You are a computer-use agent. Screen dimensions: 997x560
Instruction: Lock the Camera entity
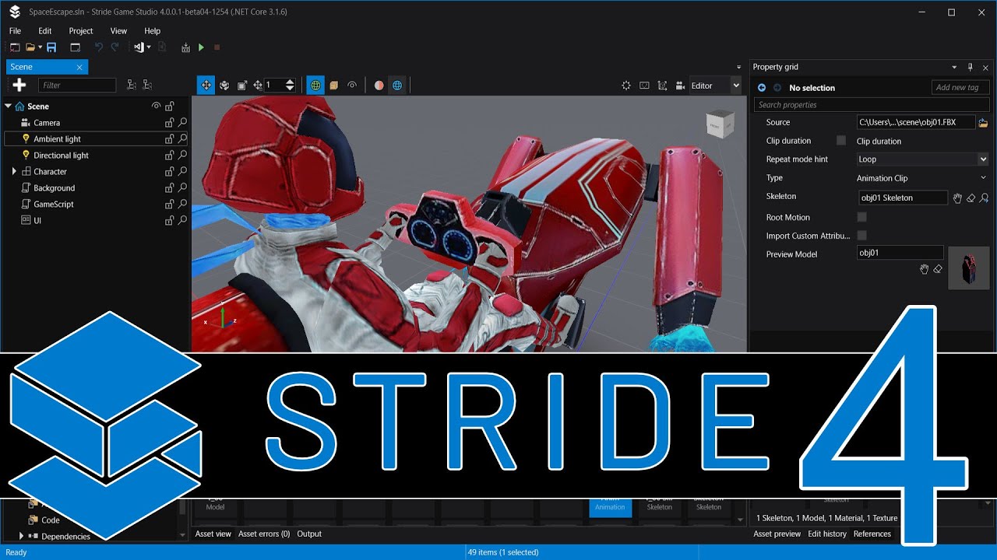[169, 123]
